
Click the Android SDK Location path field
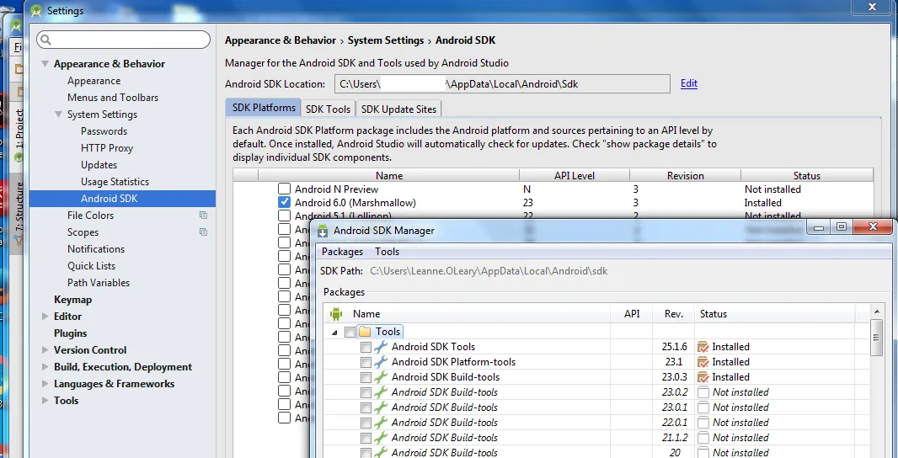[x=502, y=83]
